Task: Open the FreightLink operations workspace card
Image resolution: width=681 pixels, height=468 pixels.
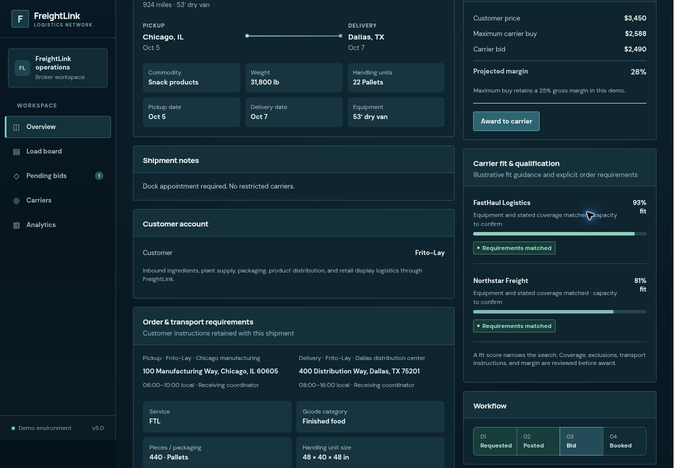Action: (57, 68)
